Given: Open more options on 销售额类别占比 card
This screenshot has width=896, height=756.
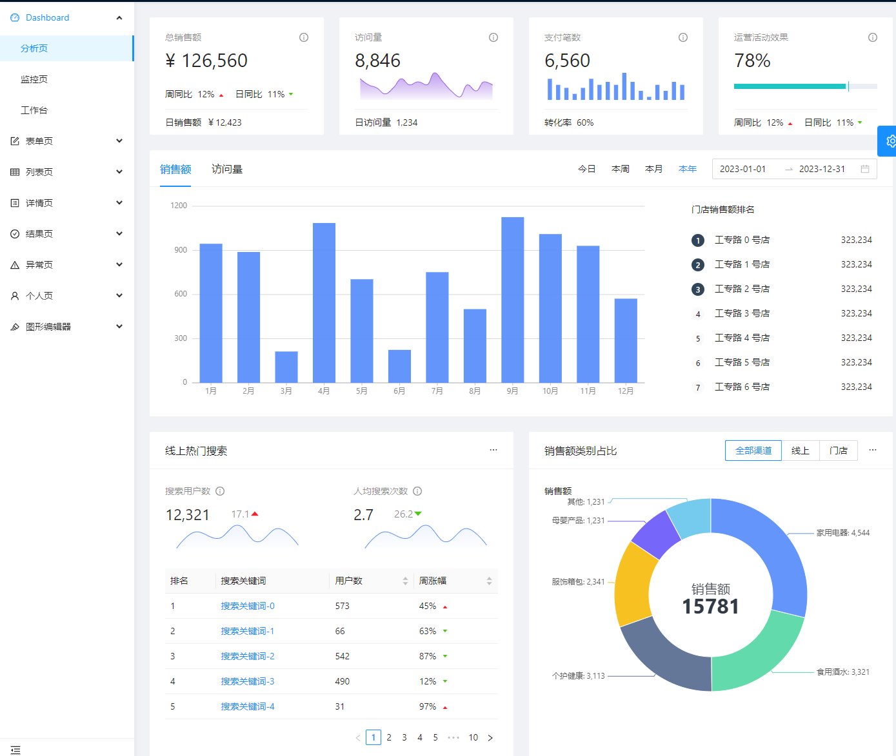Looking at the screenshot, I should [x=873, y=450].
